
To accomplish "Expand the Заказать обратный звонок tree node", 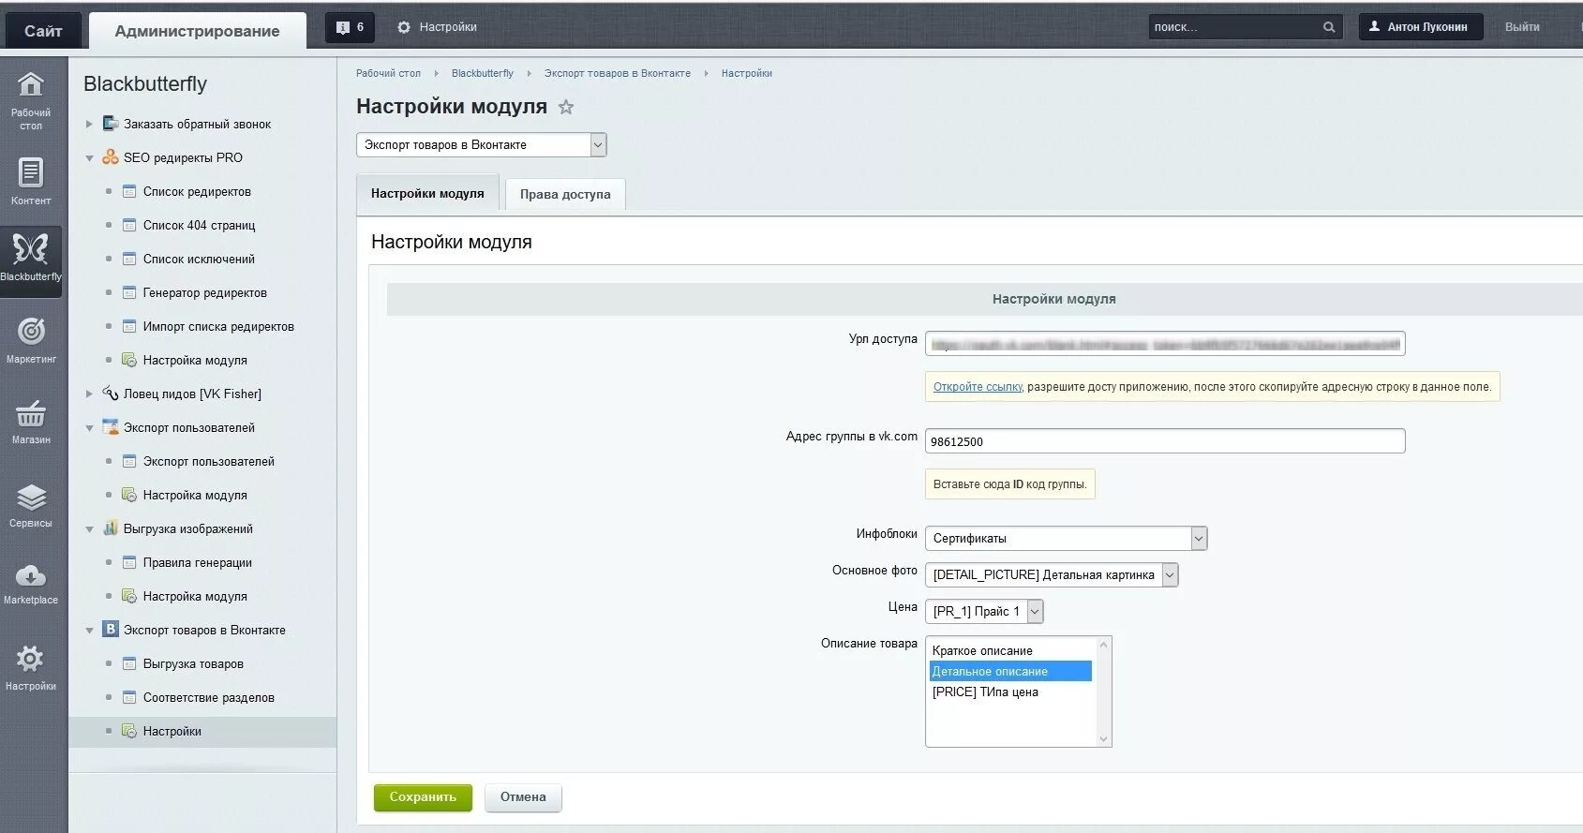I will [89, 124].
